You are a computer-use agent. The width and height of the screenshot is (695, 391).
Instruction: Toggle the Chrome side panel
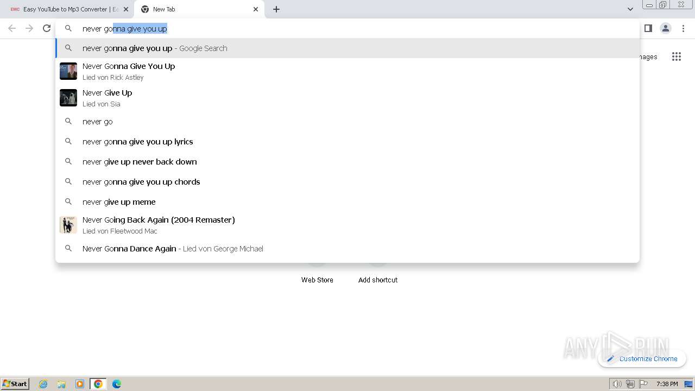click(648, 28)
